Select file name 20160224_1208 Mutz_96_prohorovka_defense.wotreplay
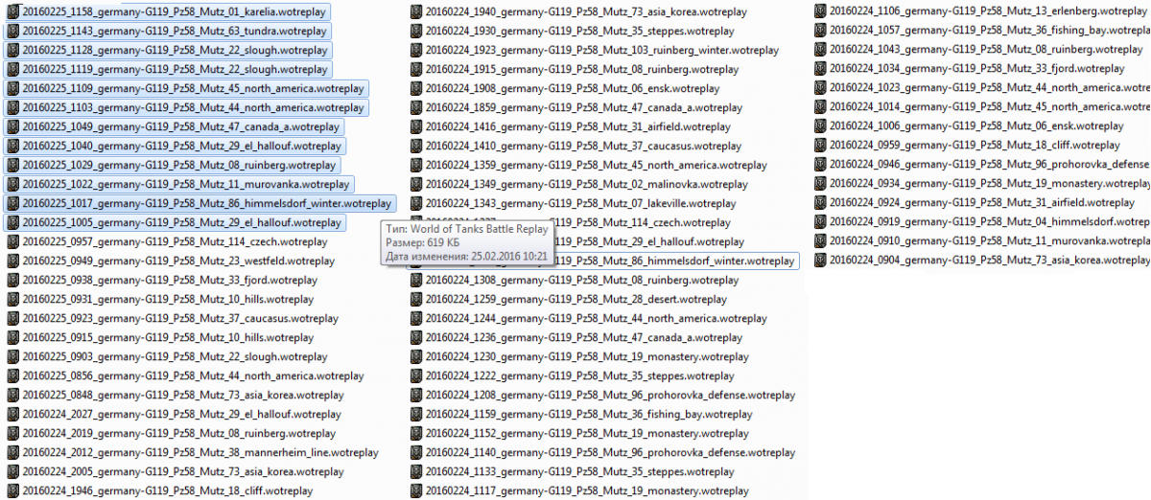This screenshot has width=1151, height=500. [x=610, y=396]
